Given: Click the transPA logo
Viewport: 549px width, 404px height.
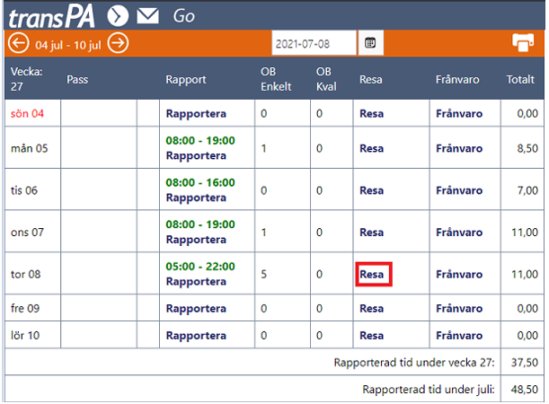Looking at the screenshot, I should [x=52, y=17].
